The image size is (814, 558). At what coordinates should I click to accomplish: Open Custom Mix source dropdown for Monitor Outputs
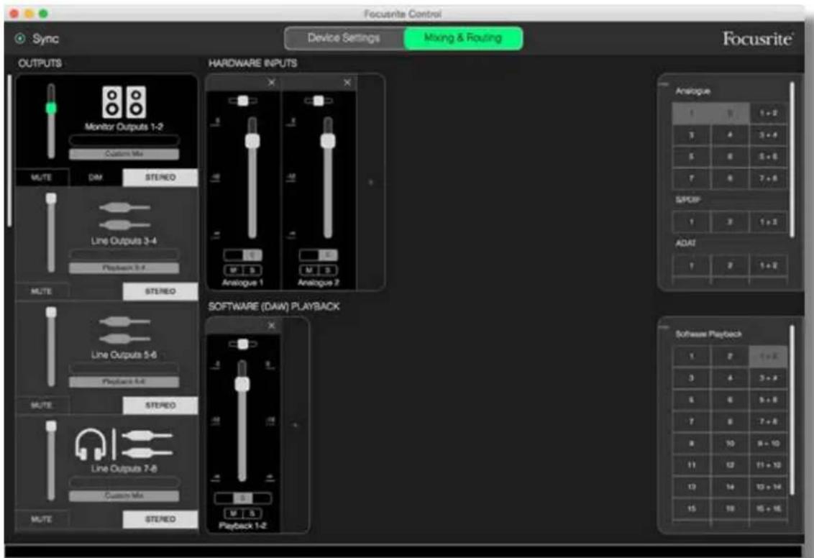pyautogui.click(x=124, y=154)
